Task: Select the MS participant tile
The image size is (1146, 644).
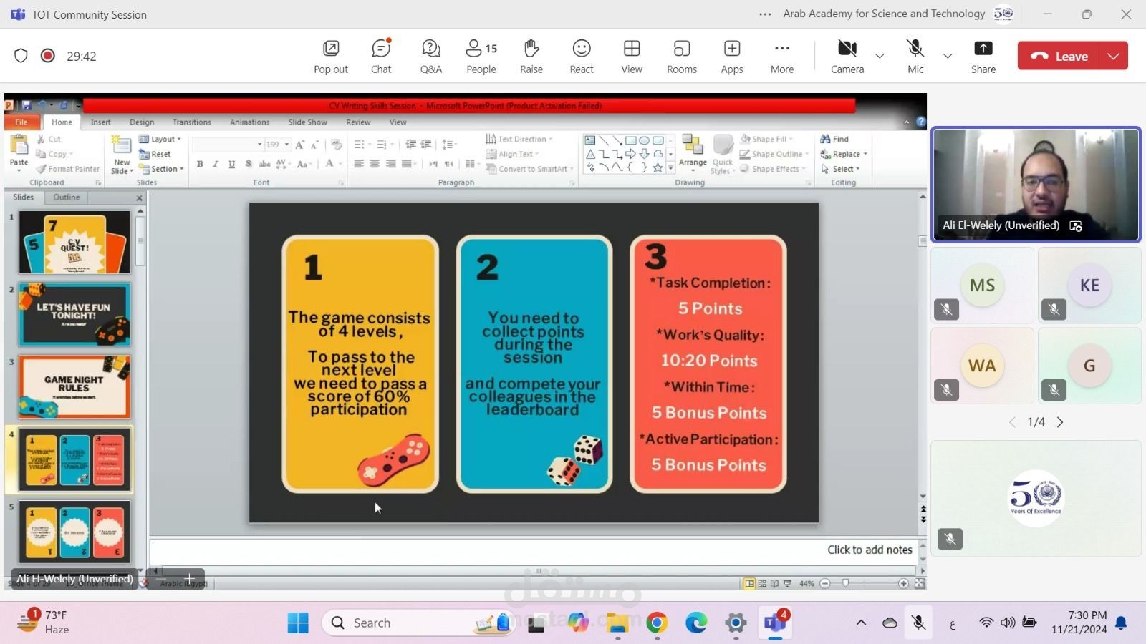Action: tap(982, 286)
